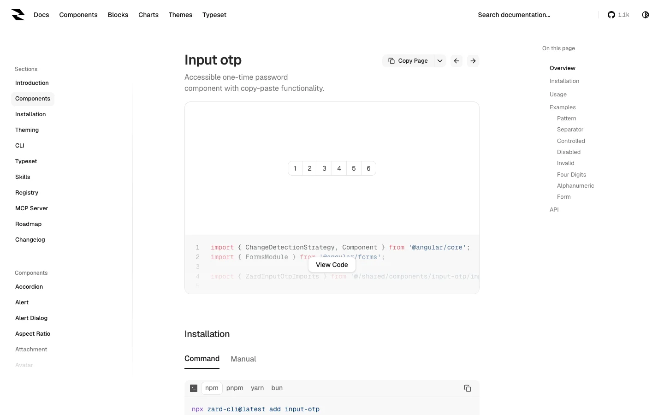Open the Themes menu item
Viewport: 664px width, 415px height.
click(x=180, y=15)
